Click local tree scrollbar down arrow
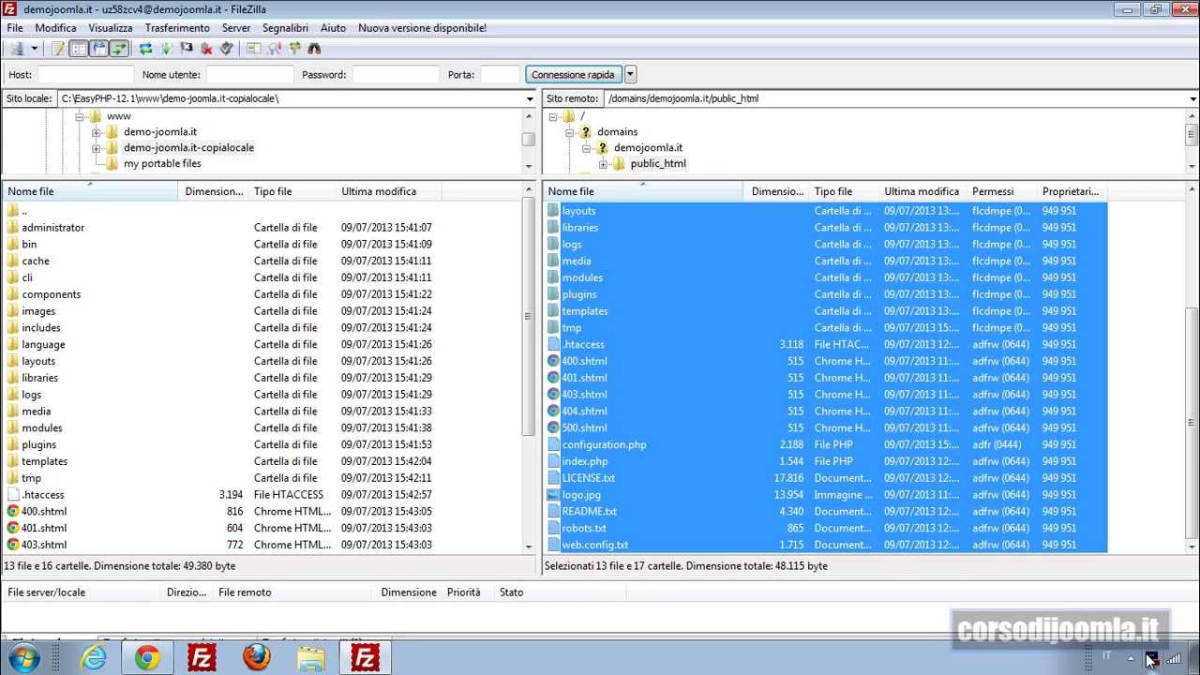This screenshot has height=675, width=1200. point(529,167)
